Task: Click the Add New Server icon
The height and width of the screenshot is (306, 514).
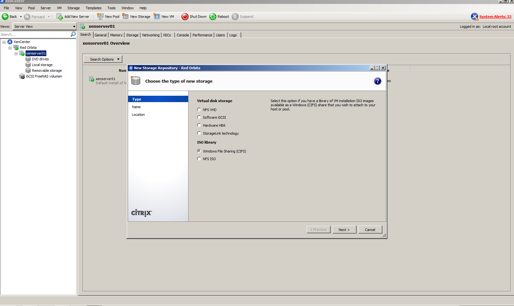Action: [x=60, y=17]
